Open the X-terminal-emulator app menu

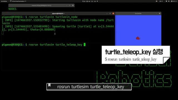pyautogui.click(x=18, y=1)
